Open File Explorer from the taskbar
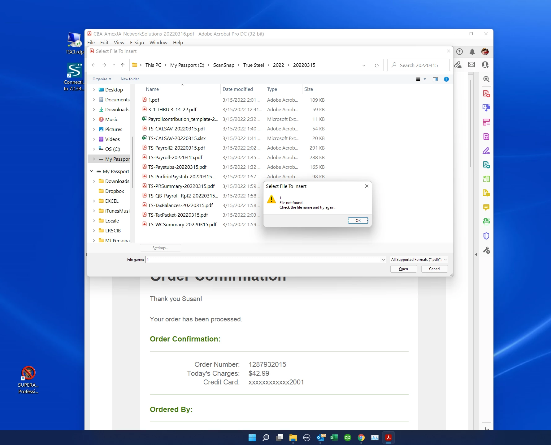Viewport: 551px width, 445px height. click(293, 438)
